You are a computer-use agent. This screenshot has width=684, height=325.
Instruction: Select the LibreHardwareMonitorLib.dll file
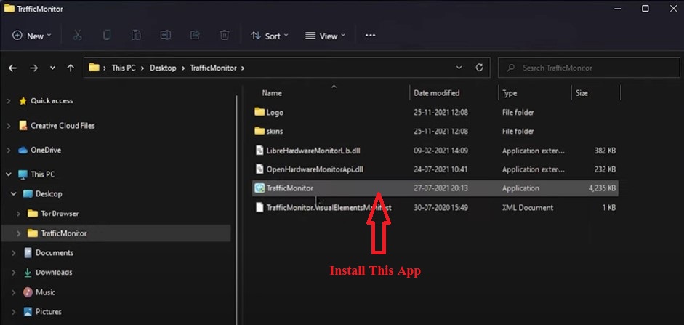point(307,151)
